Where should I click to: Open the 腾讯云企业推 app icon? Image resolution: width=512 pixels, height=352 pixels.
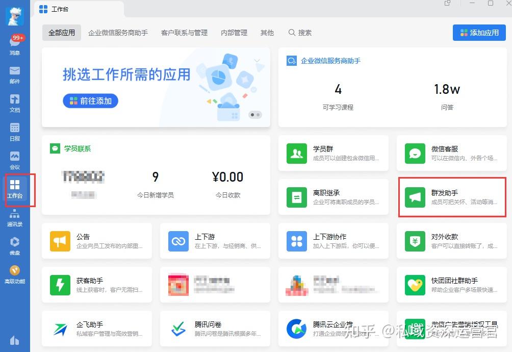[296, 329]
